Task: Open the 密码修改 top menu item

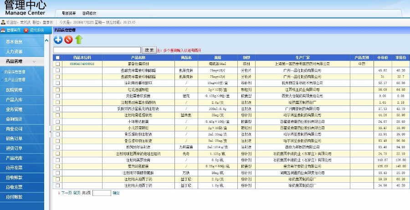Action: tap(89, 13)
